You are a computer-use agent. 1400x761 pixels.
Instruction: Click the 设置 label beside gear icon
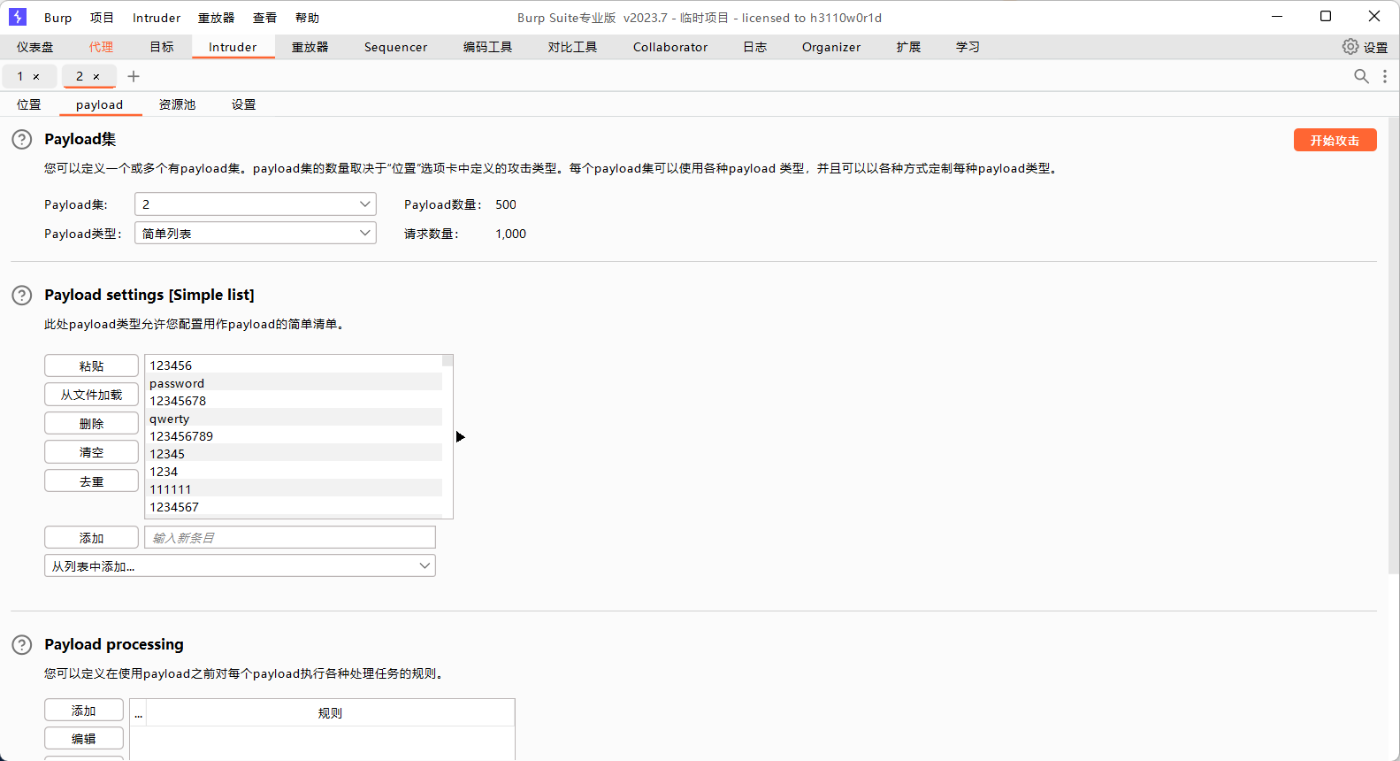click(1375, 48)
